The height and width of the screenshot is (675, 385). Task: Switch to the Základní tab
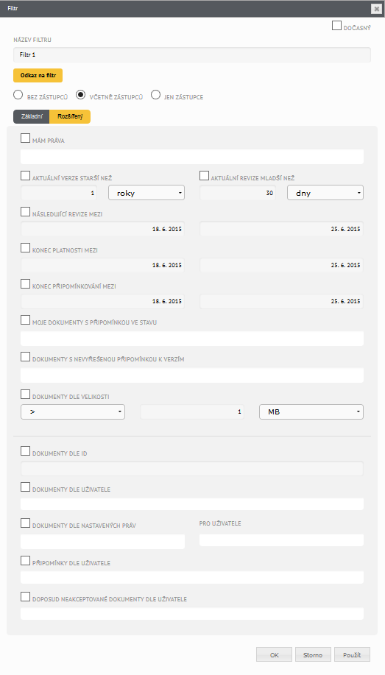pyautogui.click(x=32, y=116)
